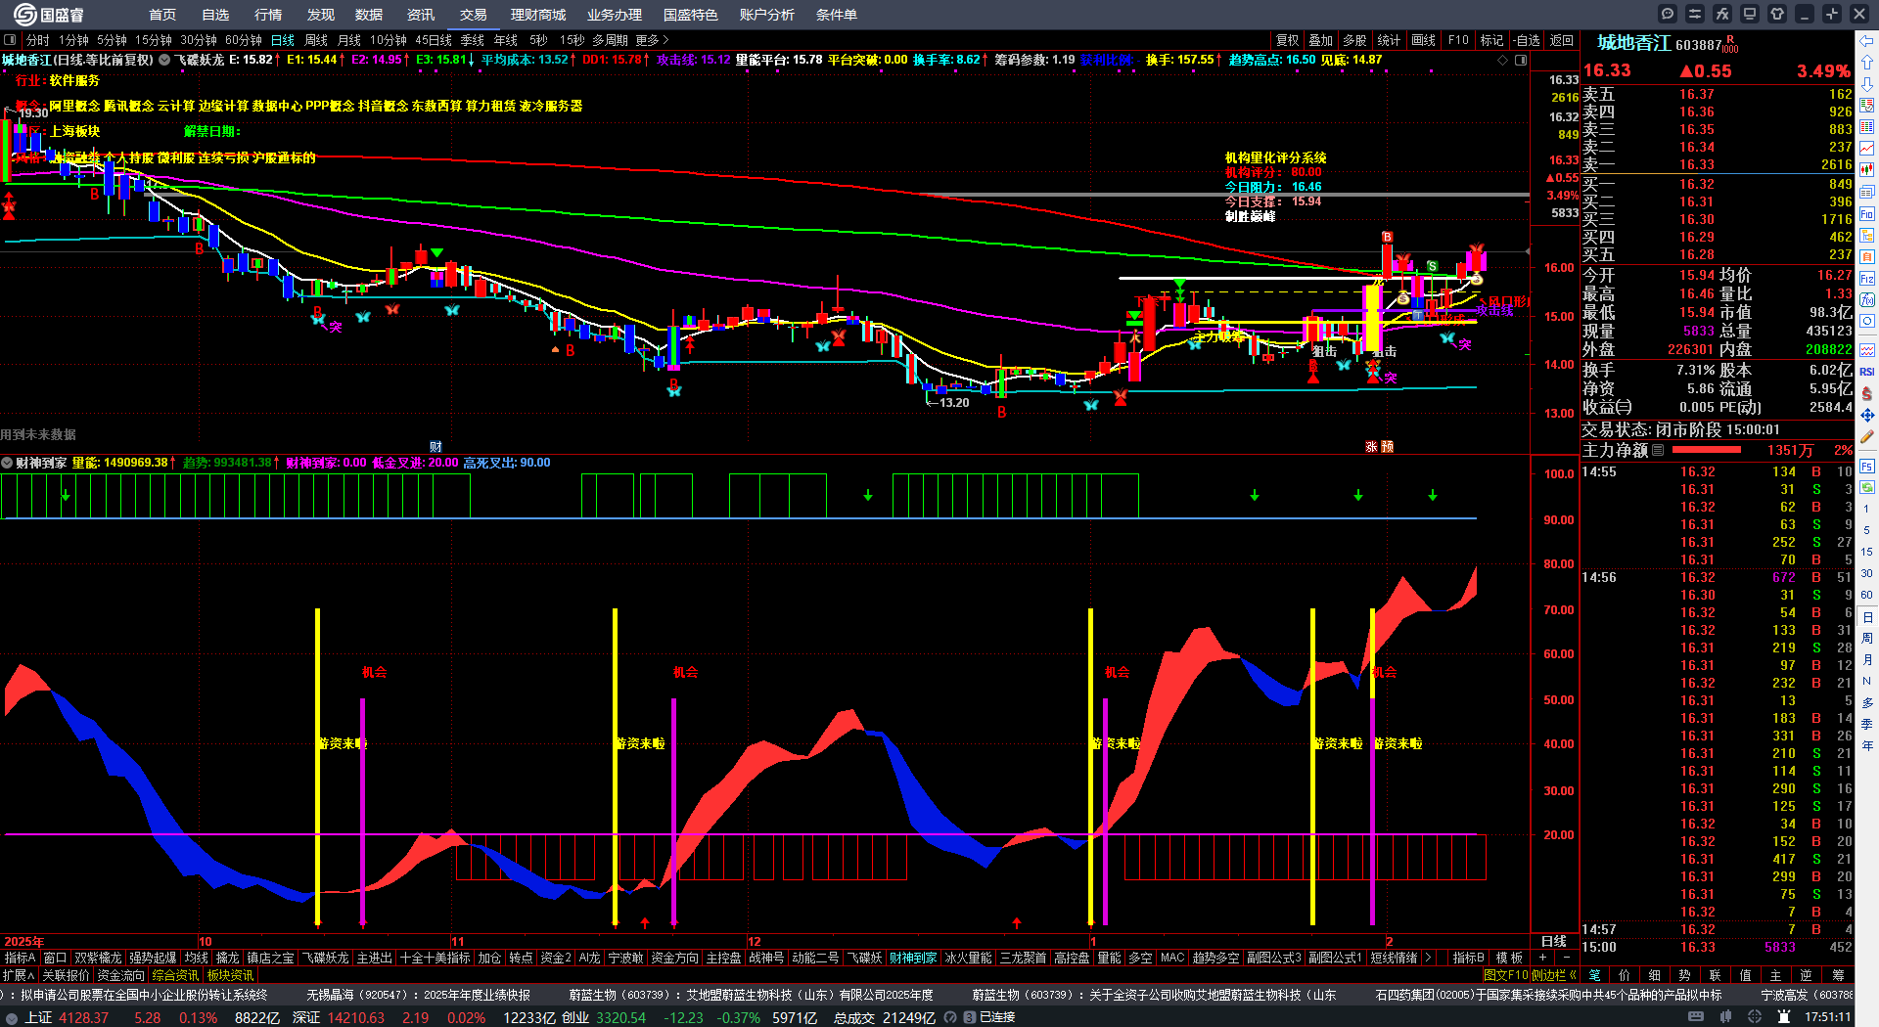The height and width of the screenshot is (1027, 1879).
Task: Open the 关联报价 related quotes button
Action: pos(66,975)
